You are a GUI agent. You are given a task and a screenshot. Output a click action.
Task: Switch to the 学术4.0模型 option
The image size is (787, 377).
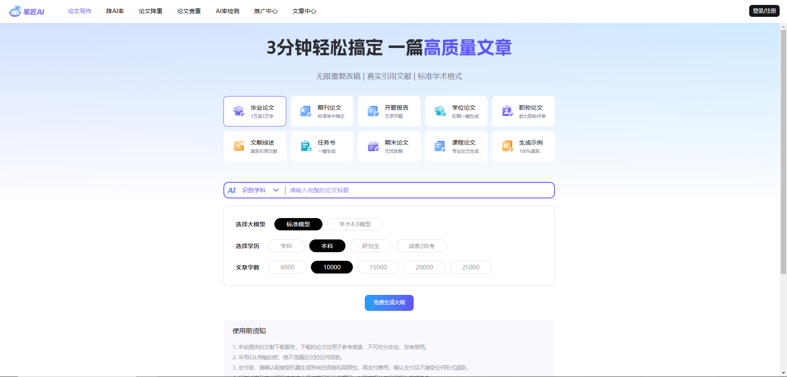354,224
